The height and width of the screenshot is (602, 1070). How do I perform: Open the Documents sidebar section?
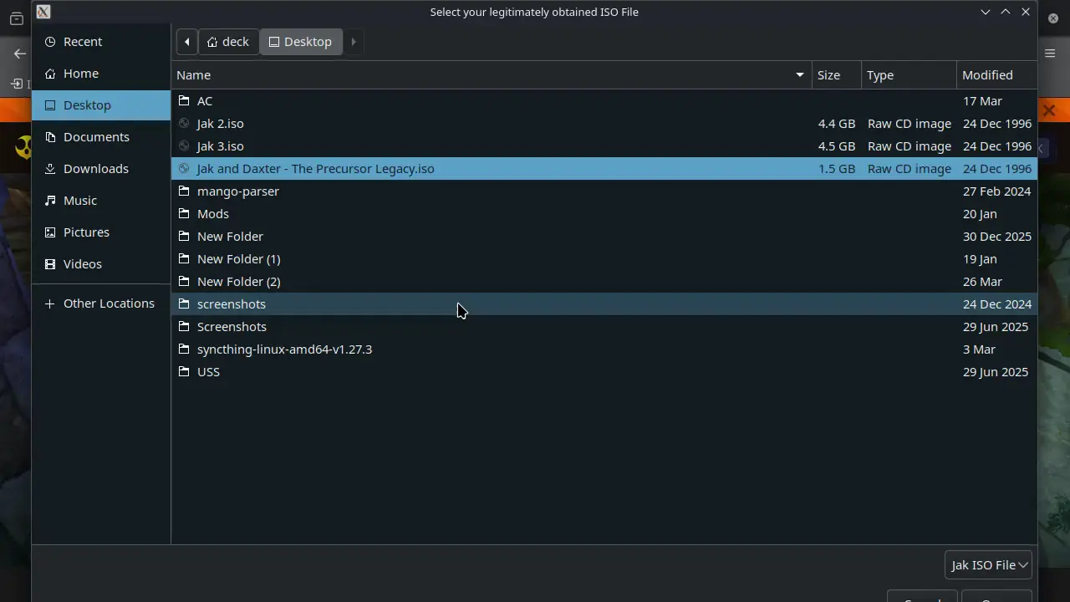[96, 136]
